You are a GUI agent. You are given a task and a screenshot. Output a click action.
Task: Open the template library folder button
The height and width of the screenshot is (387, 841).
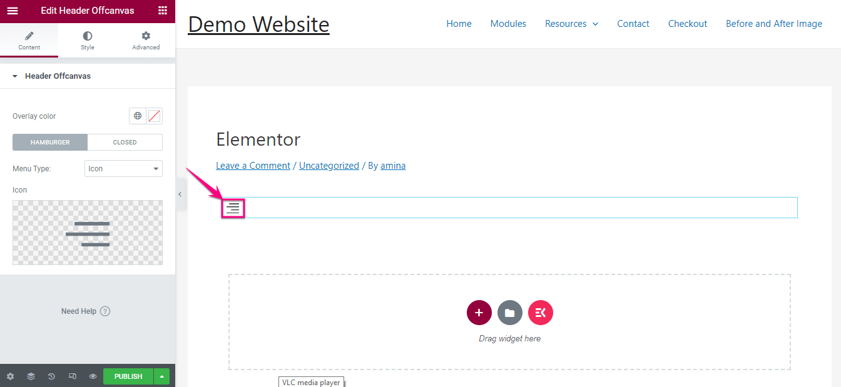[x=510, y=313]
